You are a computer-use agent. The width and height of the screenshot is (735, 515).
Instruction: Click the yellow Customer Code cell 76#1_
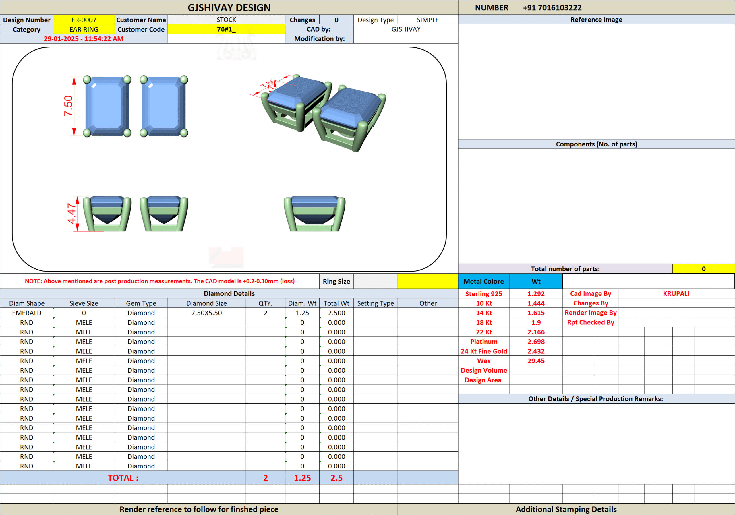pyautogui.click(x=226, y=30)
